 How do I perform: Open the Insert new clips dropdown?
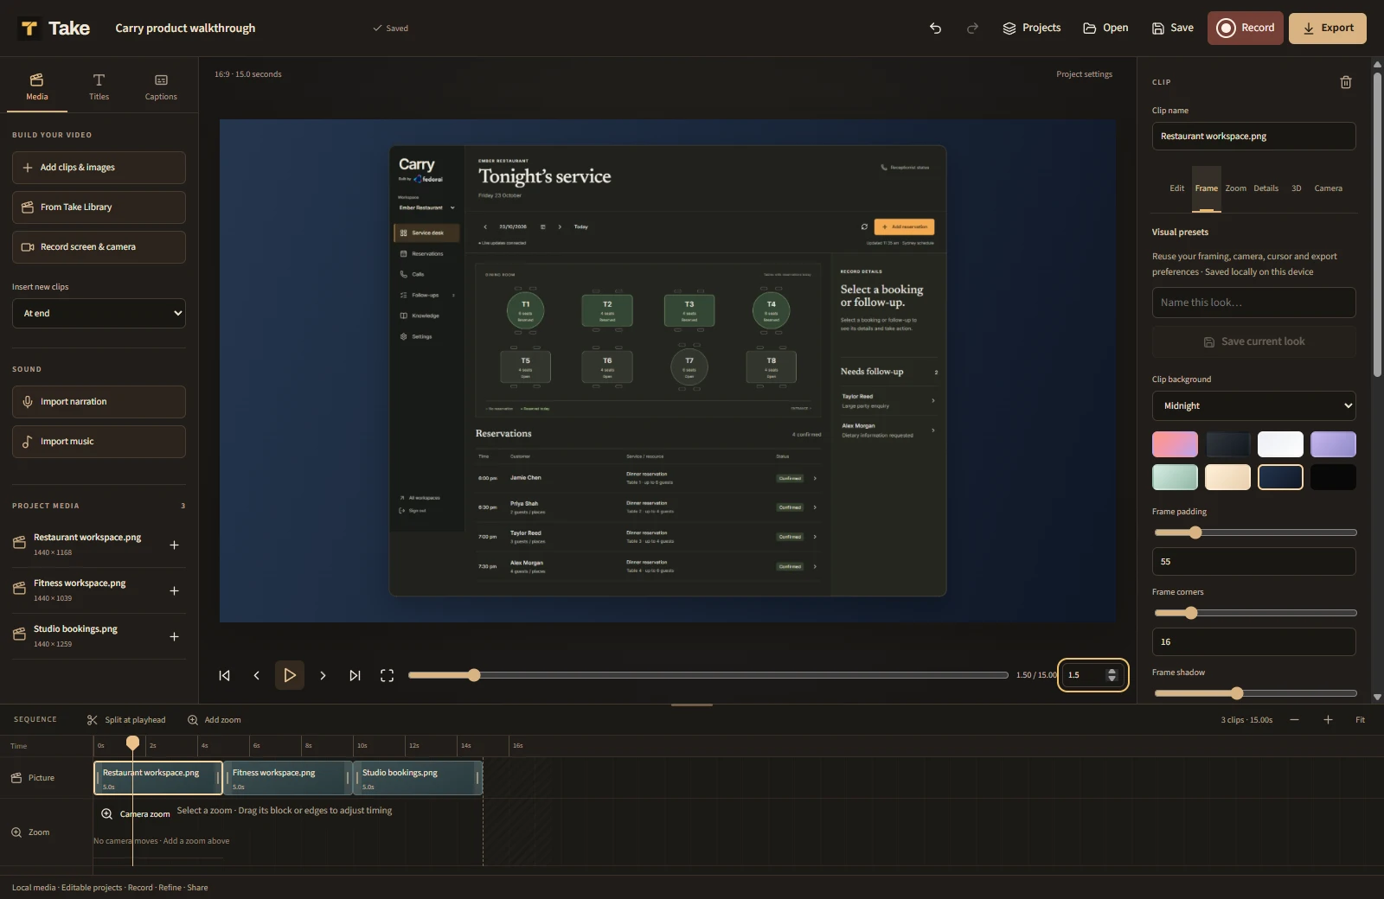(99, 313)
